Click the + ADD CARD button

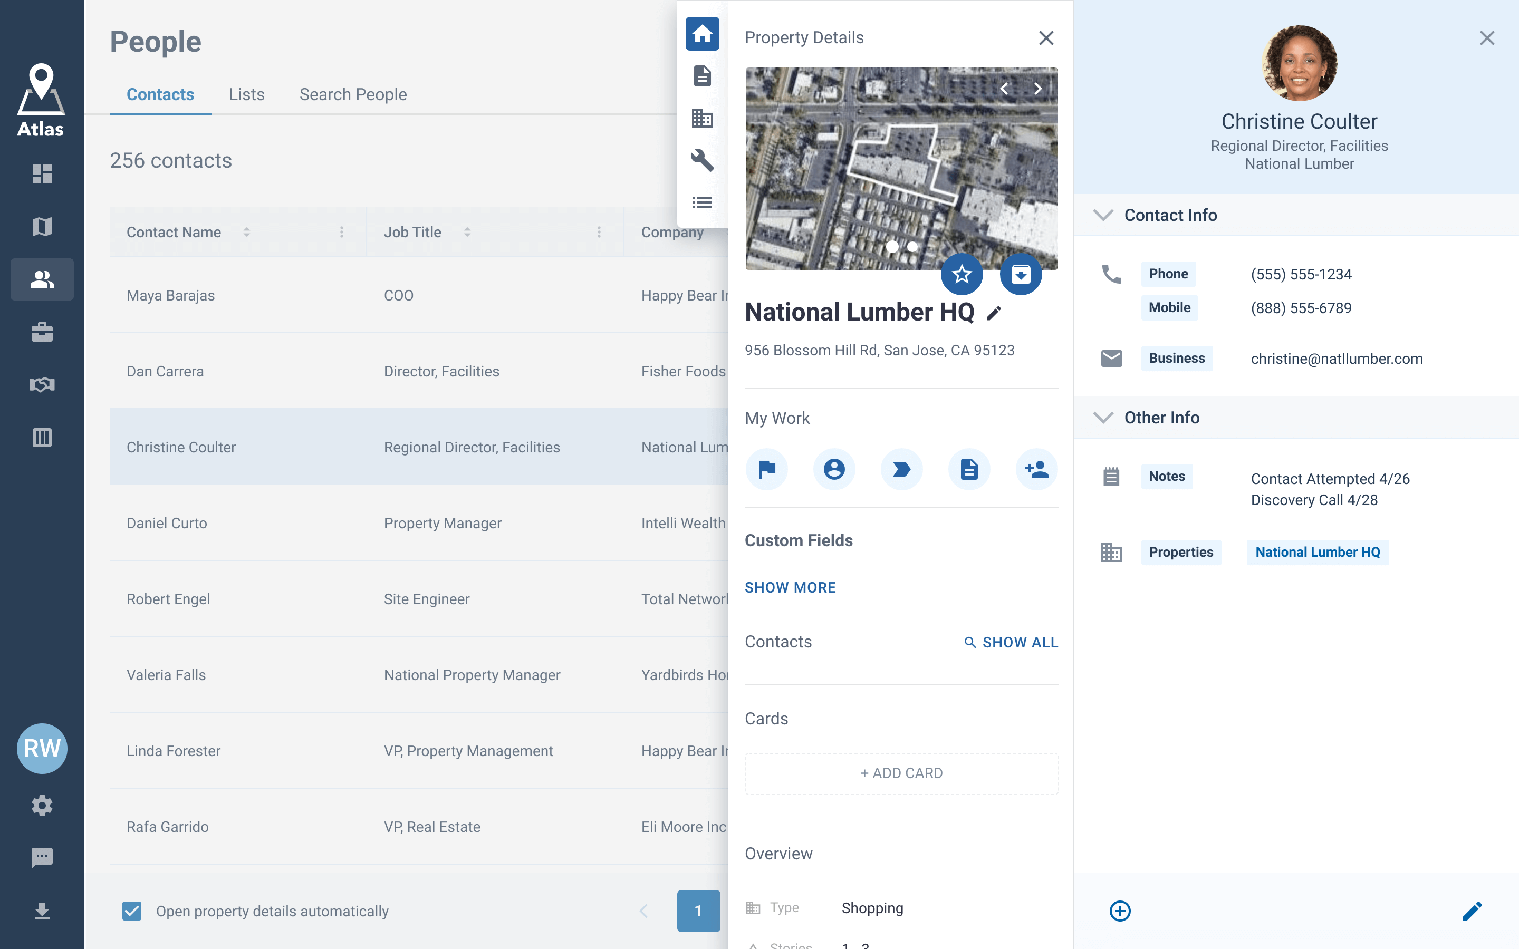coord(901,773)
